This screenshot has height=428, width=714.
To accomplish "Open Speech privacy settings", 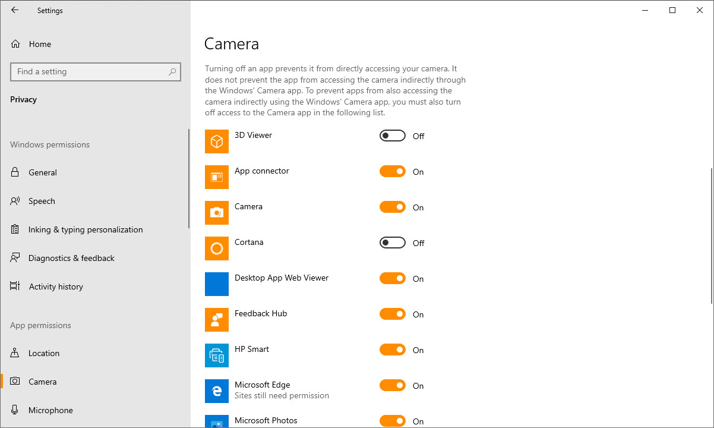I will tap(95, 201).
